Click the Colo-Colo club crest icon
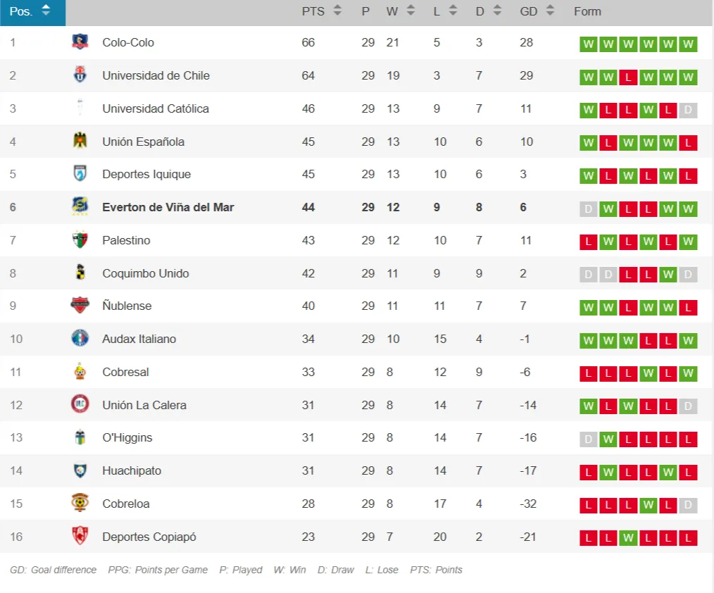This screenshot has height=593, width=714. pos(80,42)
